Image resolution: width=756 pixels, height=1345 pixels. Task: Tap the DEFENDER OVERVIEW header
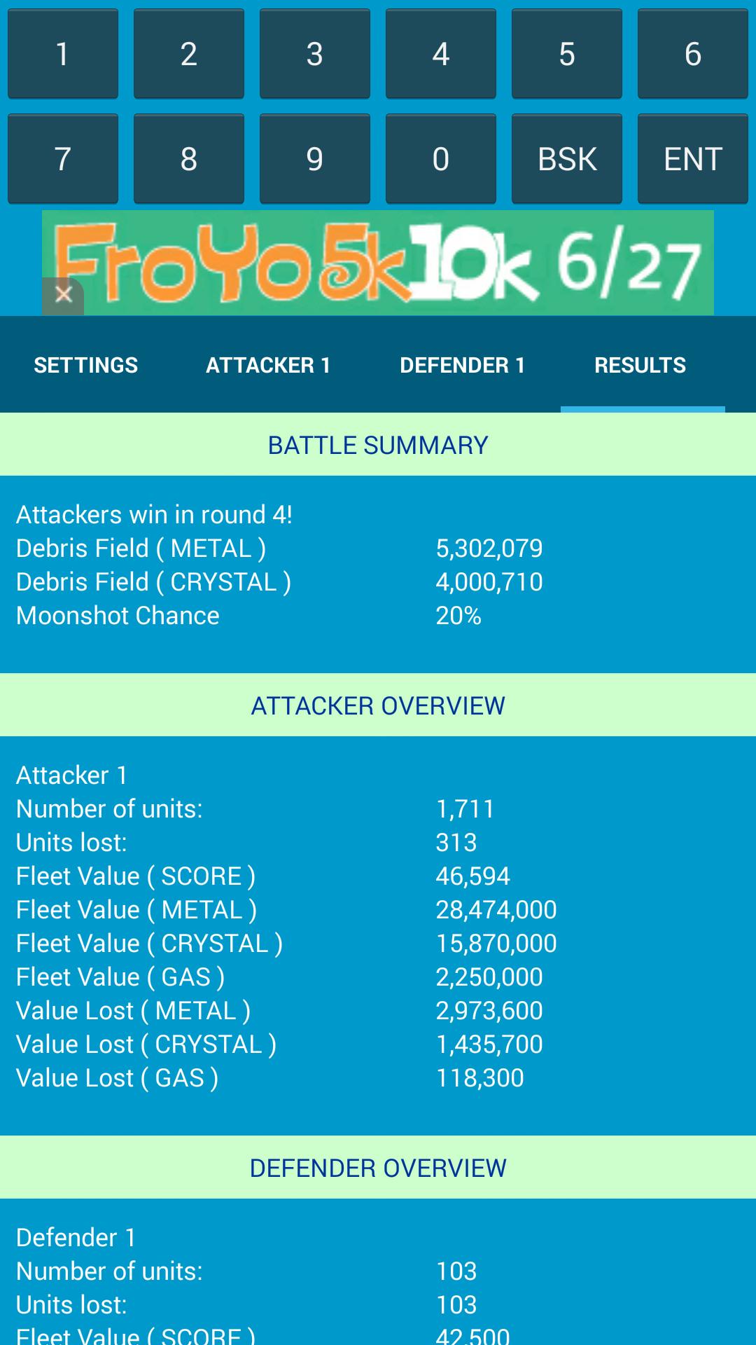pos(378,1168)
